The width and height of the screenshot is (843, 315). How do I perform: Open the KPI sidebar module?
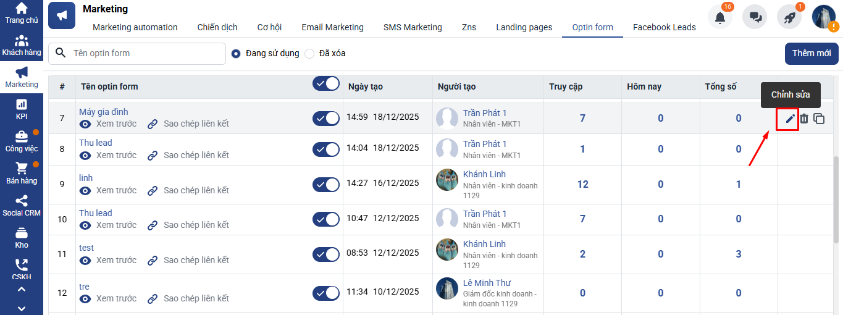click(x=22, y=110)
